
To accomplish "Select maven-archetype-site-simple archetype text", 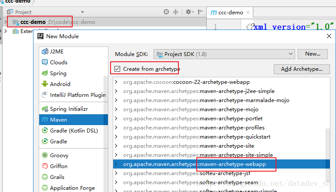I will click(236, 155).
